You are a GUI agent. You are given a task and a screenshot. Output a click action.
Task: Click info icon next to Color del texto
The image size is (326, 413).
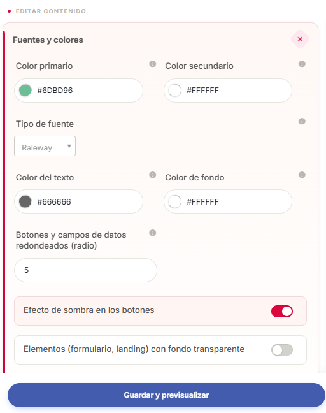pyautogui.click(x=153, y=175)
